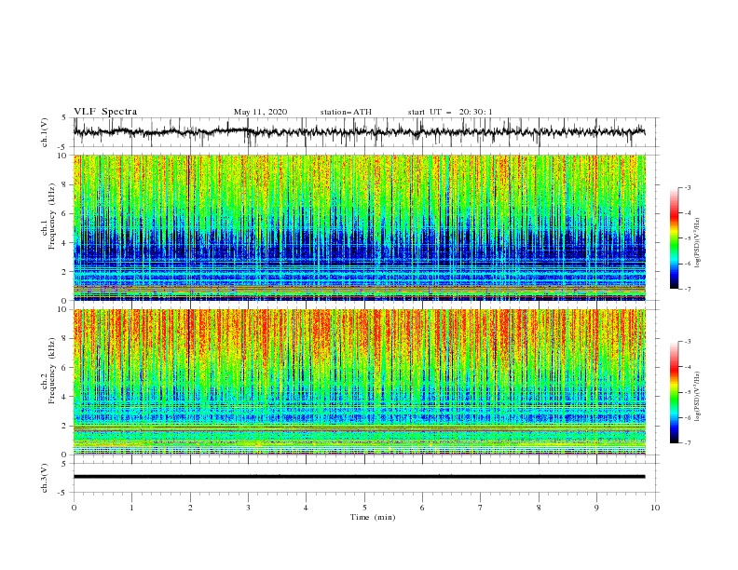Click the "-3" label on ch.1 colorbar

[x=687, y=187]
